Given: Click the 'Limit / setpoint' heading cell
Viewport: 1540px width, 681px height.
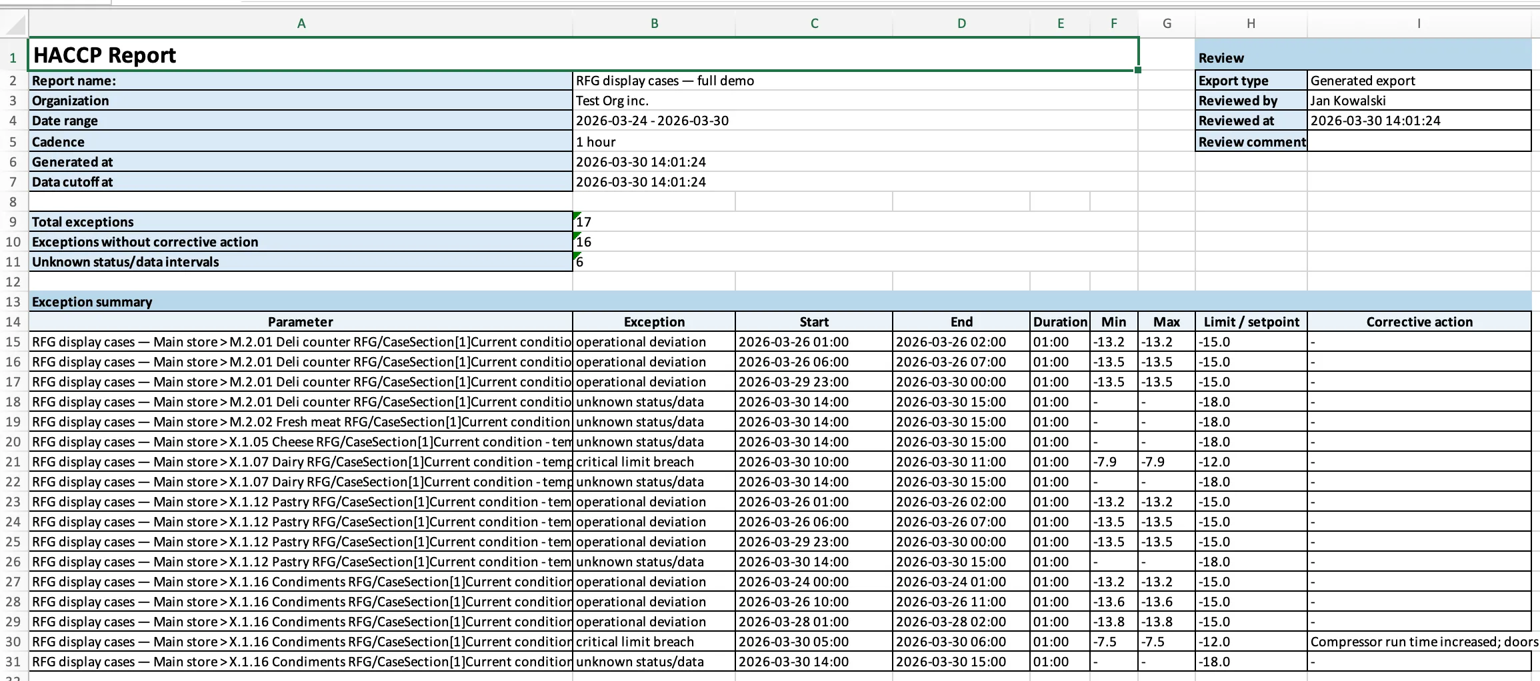Looking at the screenshot, I should click(1251, 322).
